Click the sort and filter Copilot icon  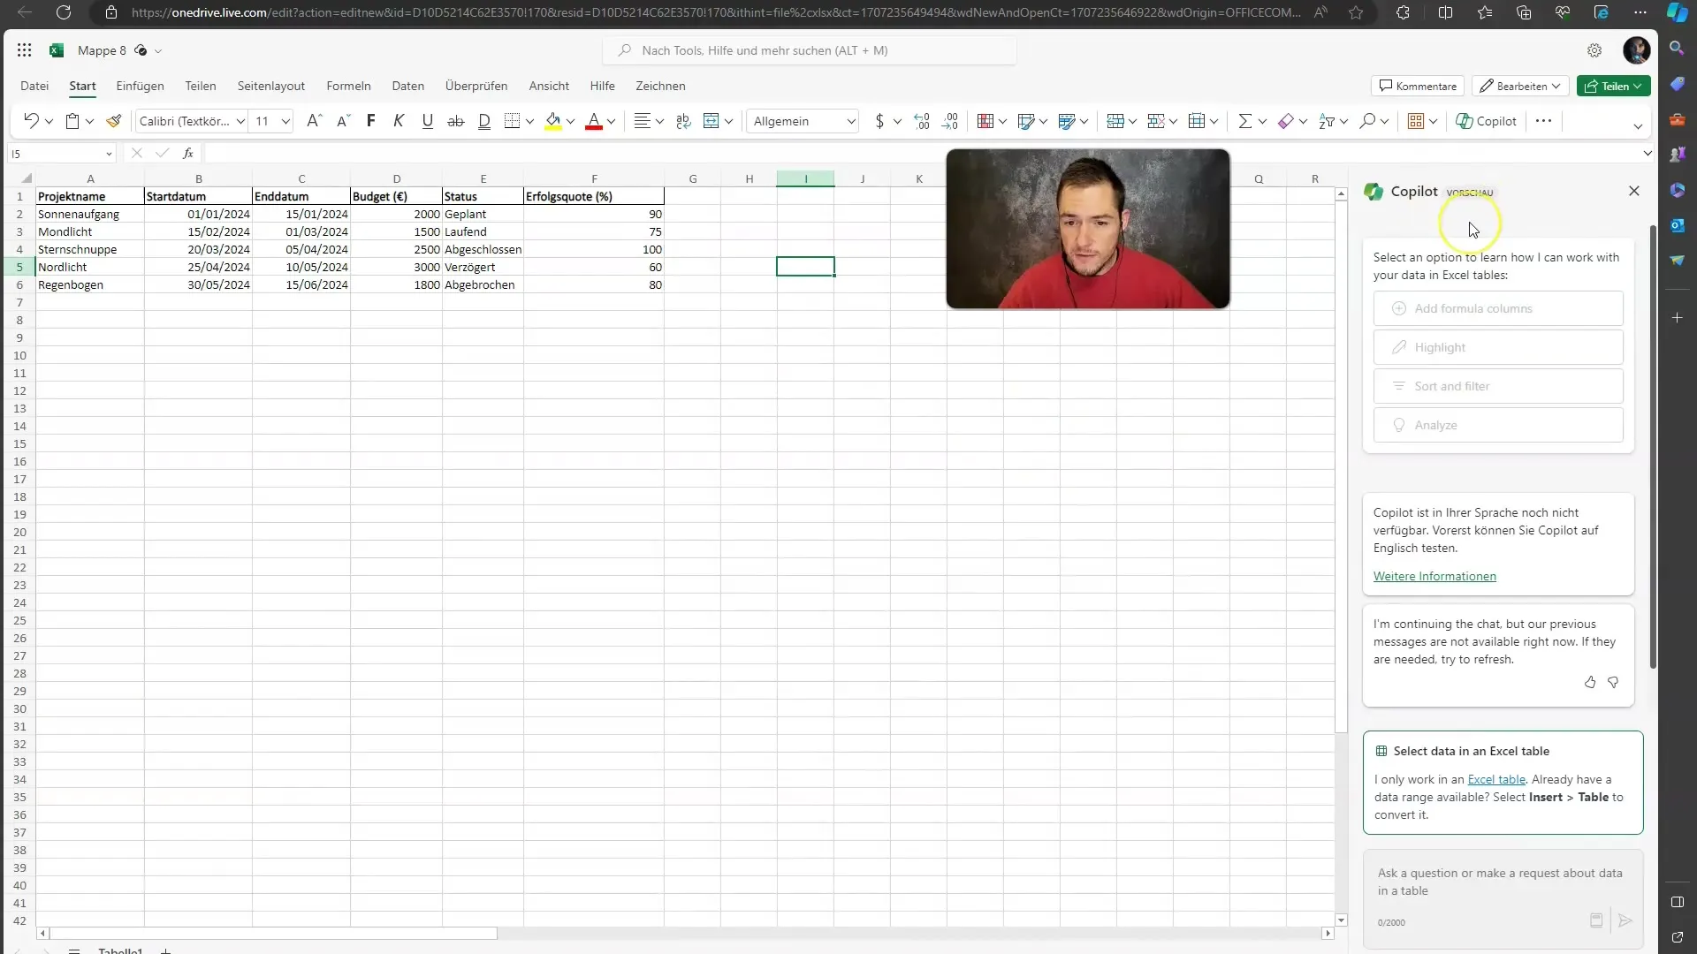1400,385
